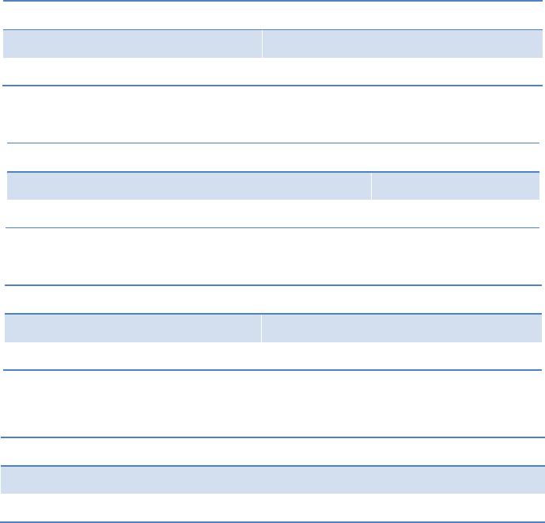The width and height of the screenshot is (545, 523).
Task: Click the right shaded cell of the first table
Action: [403, 44]
